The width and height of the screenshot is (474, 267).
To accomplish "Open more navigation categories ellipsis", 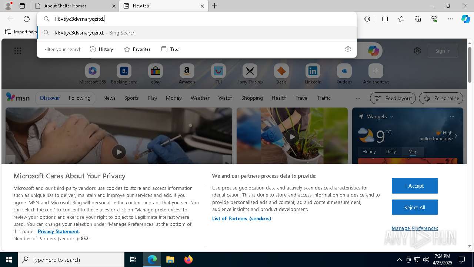I will pos(358,98).
